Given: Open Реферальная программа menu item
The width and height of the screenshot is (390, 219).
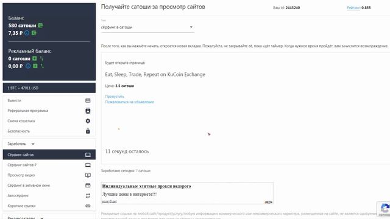Looking at the screenshot, I should click(x=49, y=111).
